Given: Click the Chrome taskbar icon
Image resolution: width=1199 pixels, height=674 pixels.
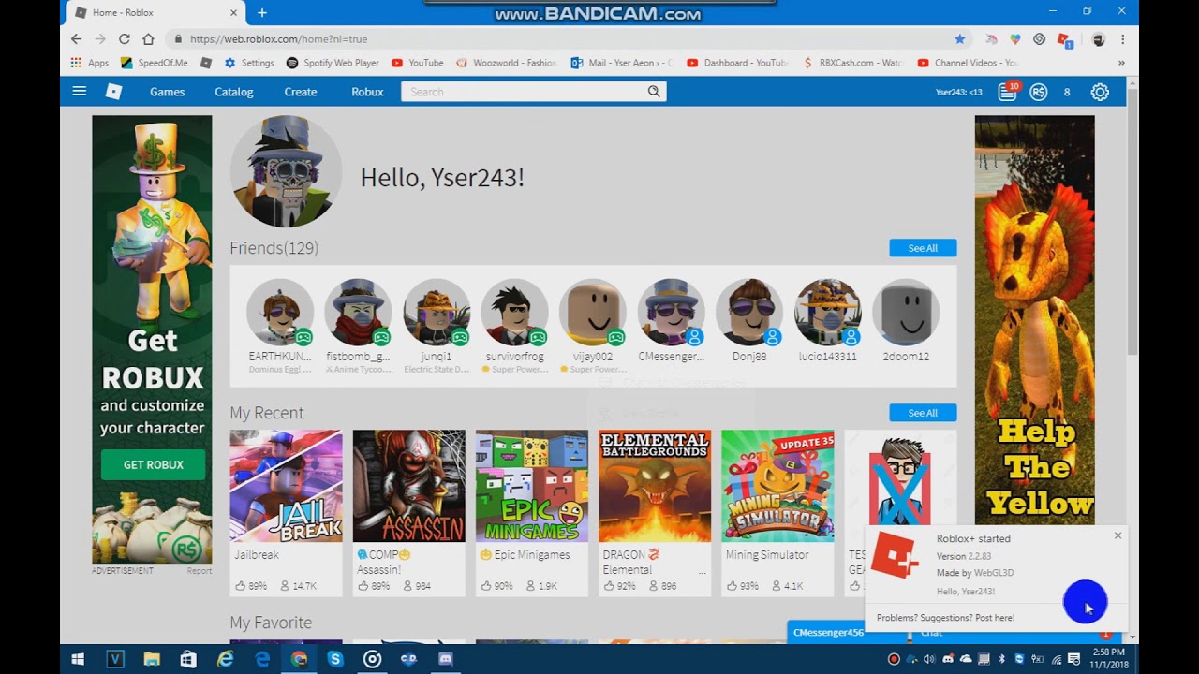Looking at the screenshot, I should pyautogui.click(x=299, y=659).
